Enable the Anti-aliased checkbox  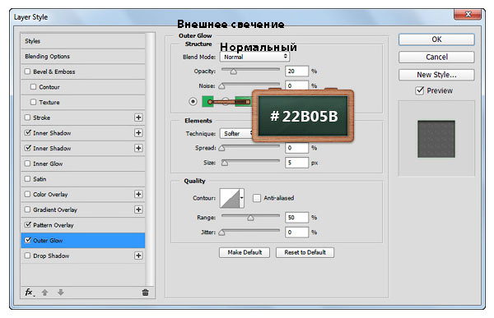257,198
